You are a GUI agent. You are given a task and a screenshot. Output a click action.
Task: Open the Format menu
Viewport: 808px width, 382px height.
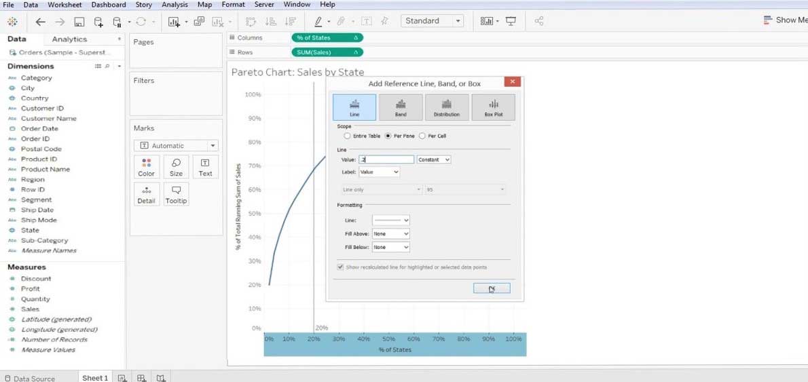pos(234,5)
